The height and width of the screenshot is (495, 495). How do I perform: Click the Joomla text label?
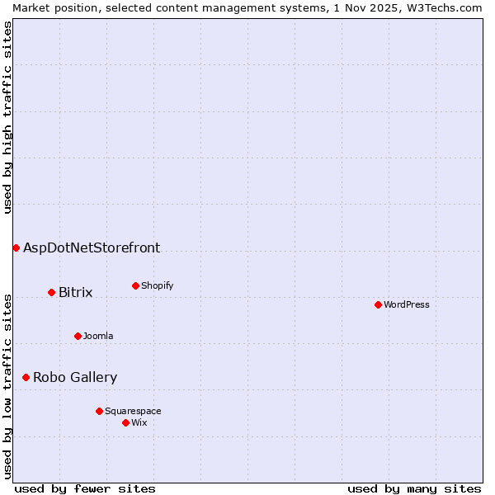click(98, 336)
